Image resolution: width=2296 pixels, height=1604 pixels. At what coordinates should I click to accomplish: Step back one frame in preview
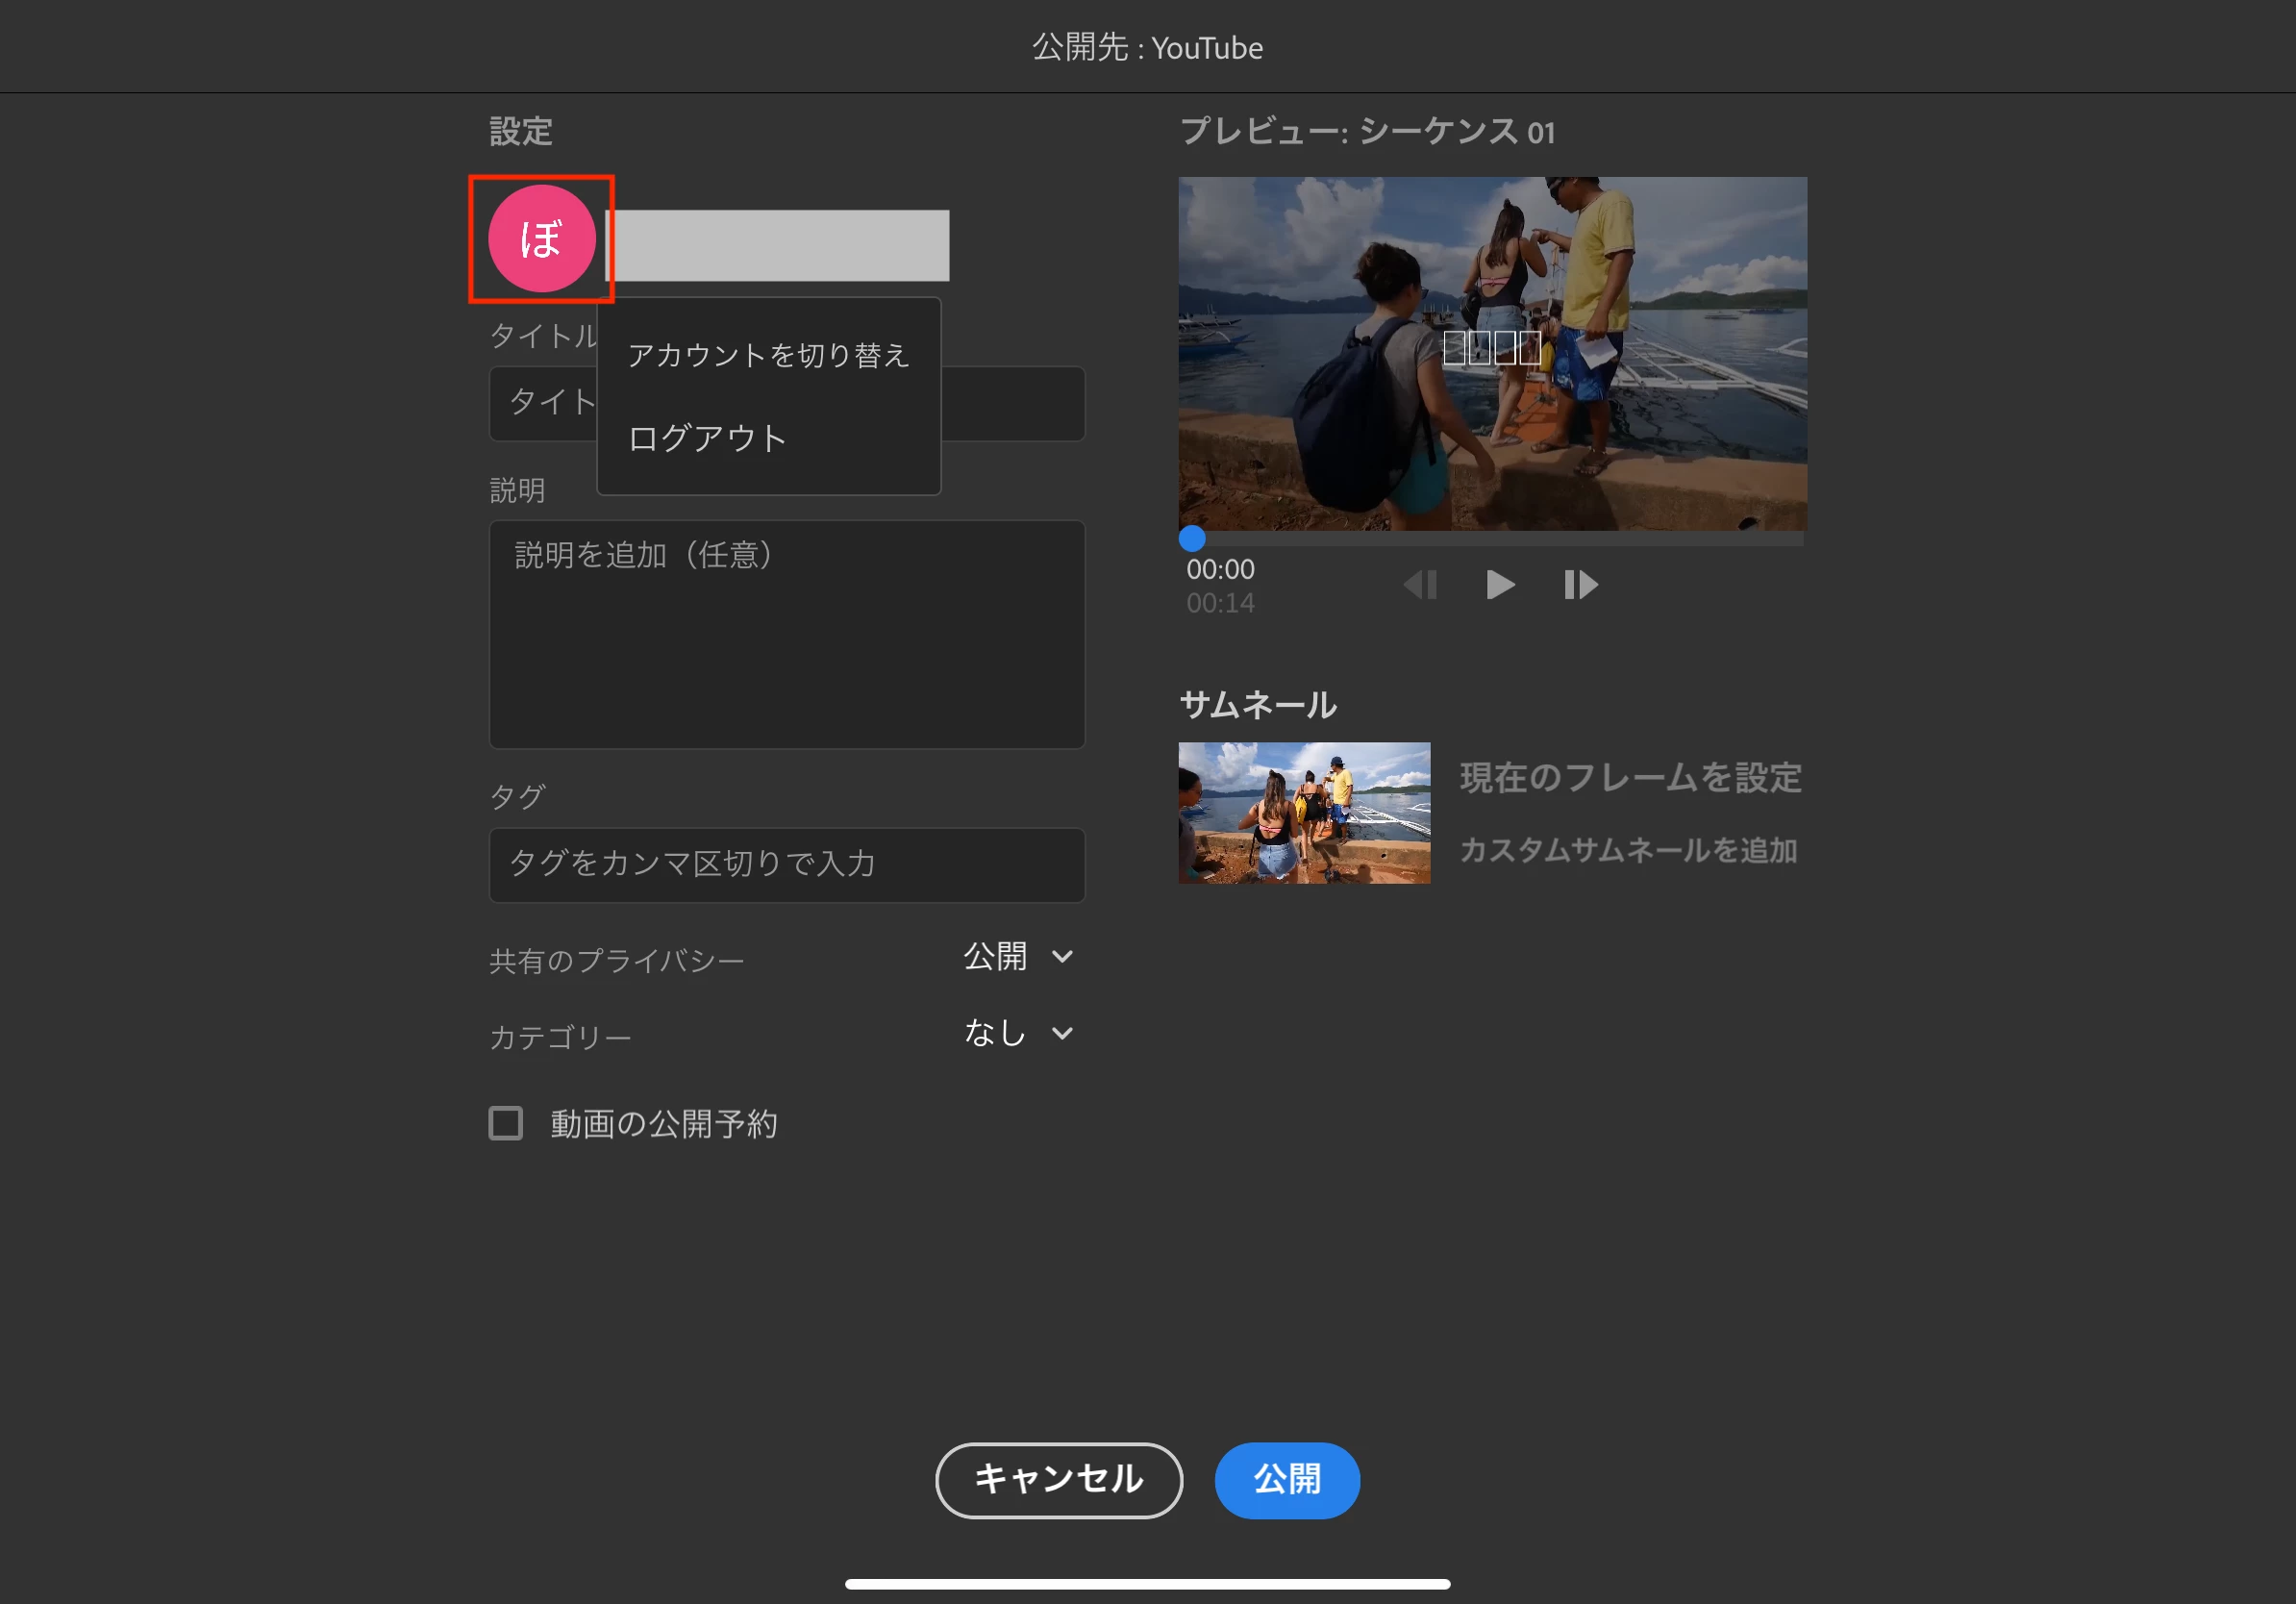pos(1420,585)
